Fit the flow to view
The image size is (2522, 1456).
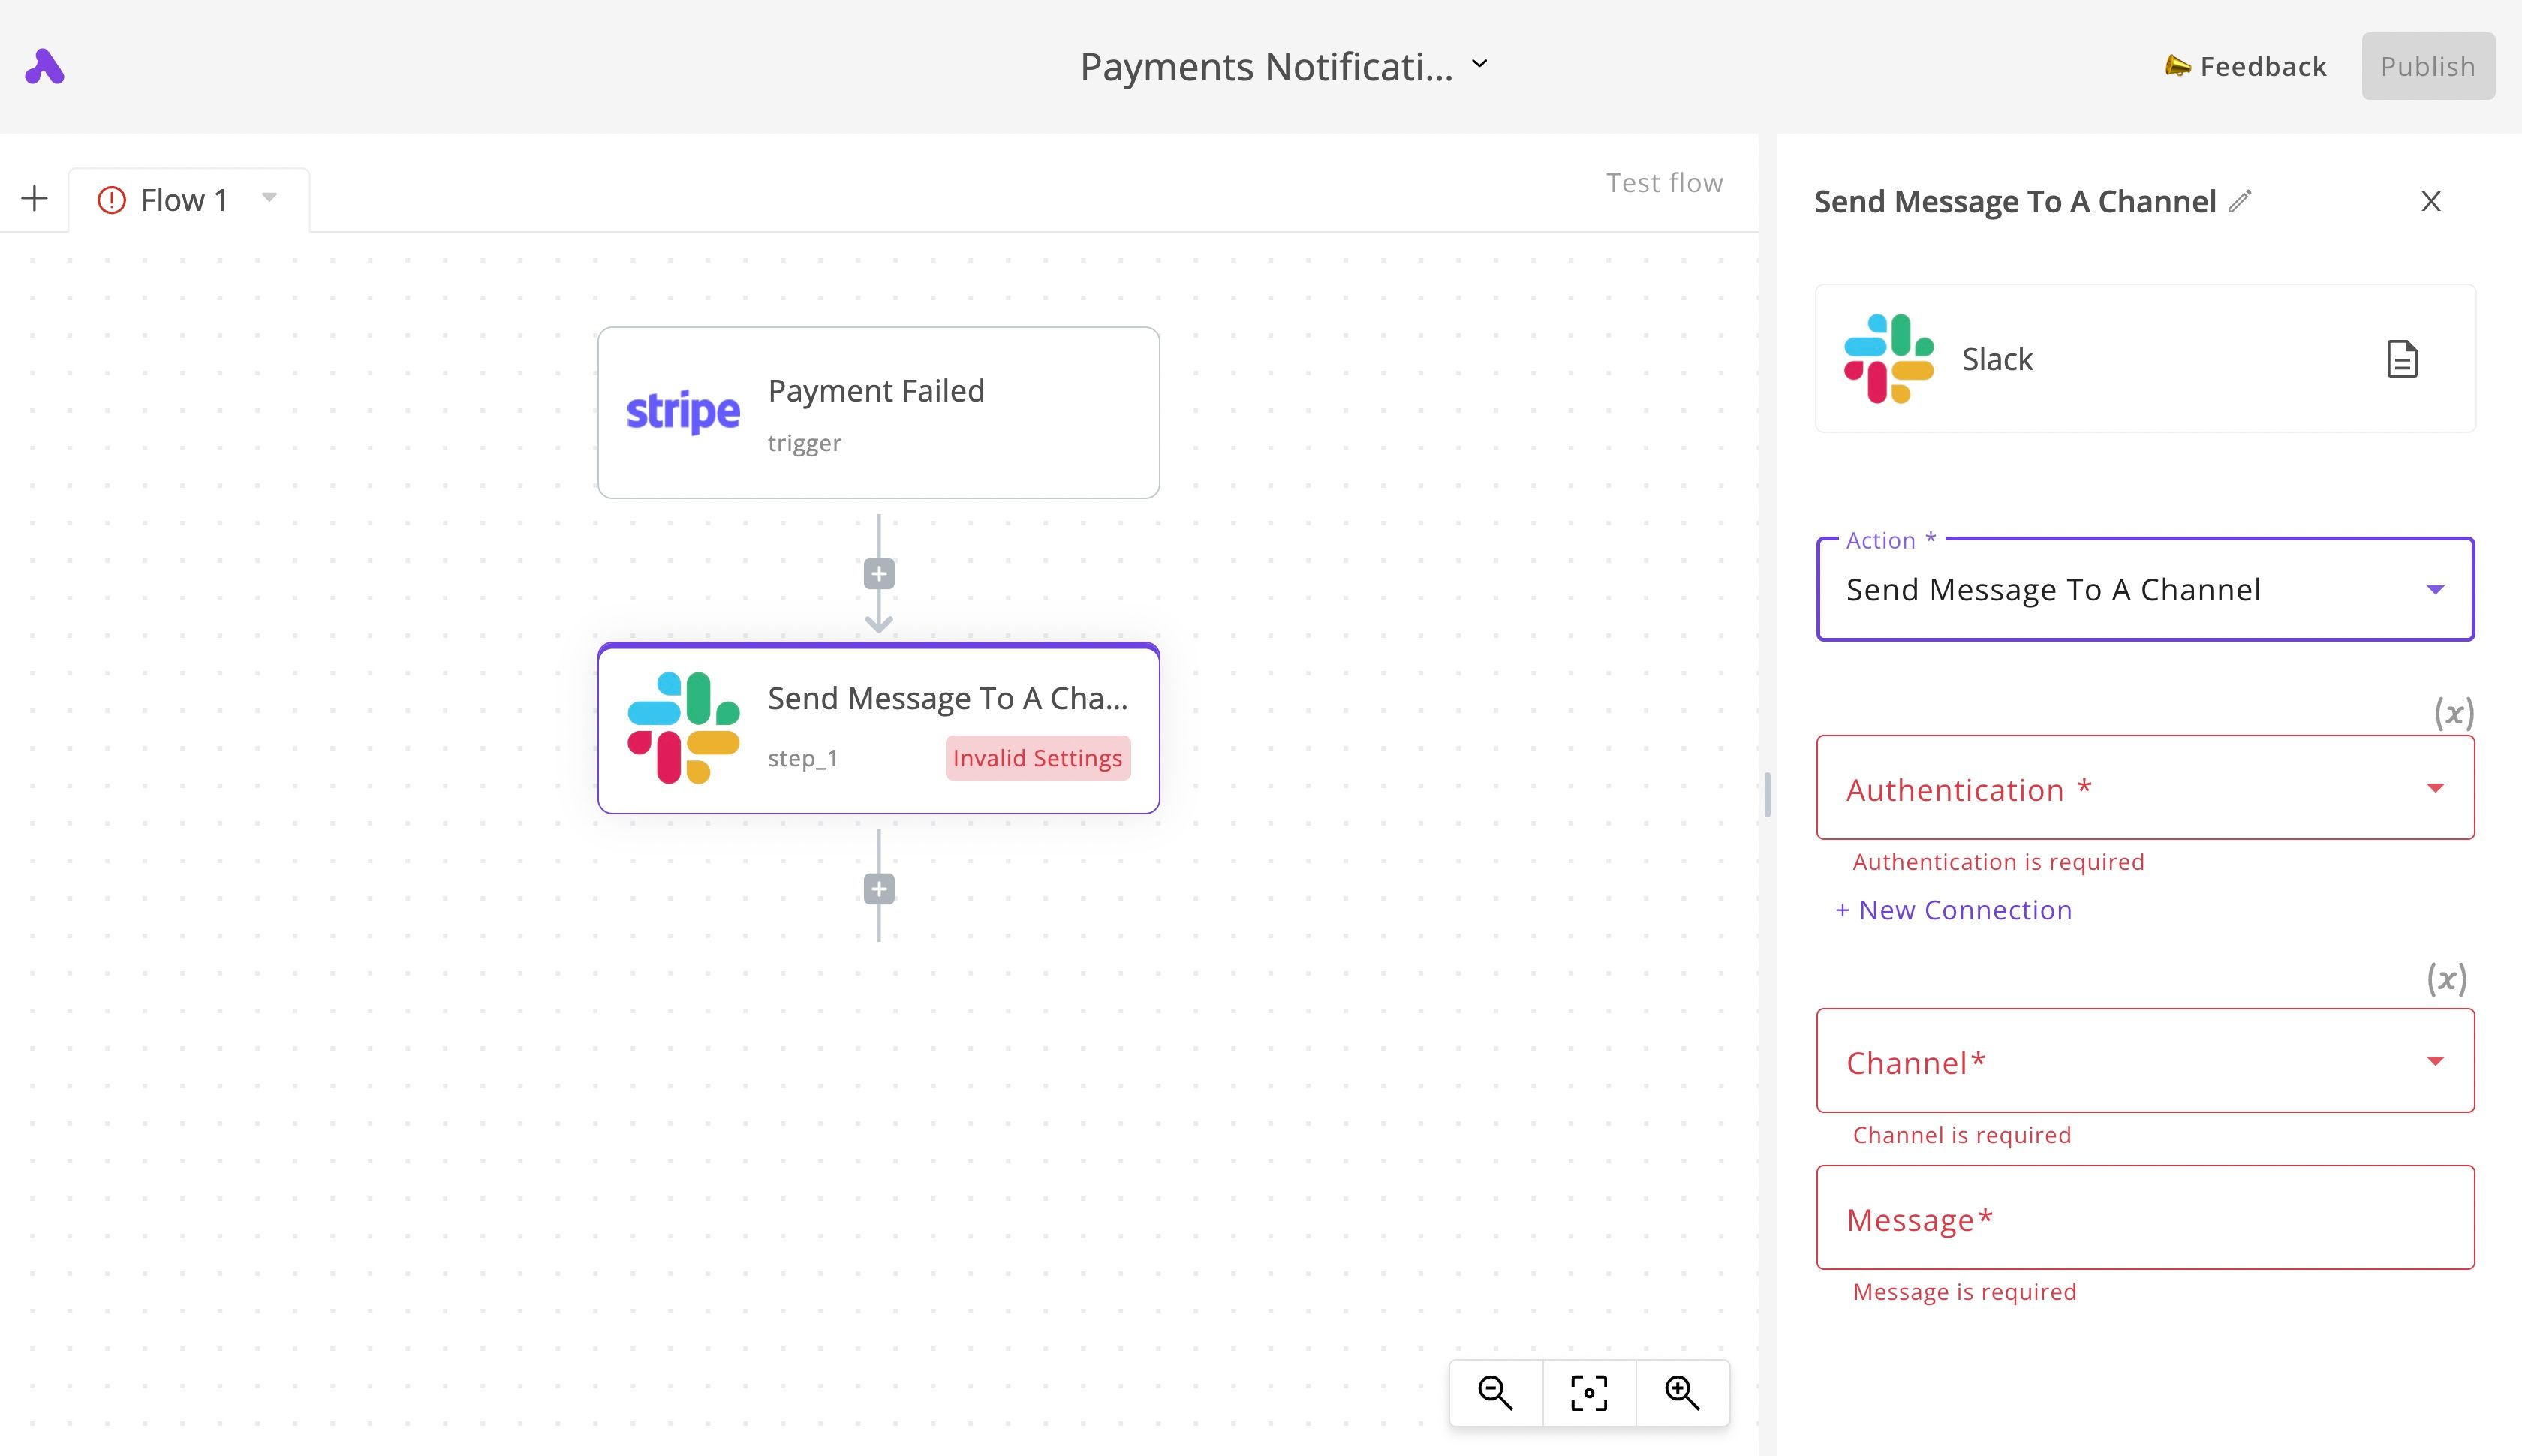click(x=1588, y=1392)
